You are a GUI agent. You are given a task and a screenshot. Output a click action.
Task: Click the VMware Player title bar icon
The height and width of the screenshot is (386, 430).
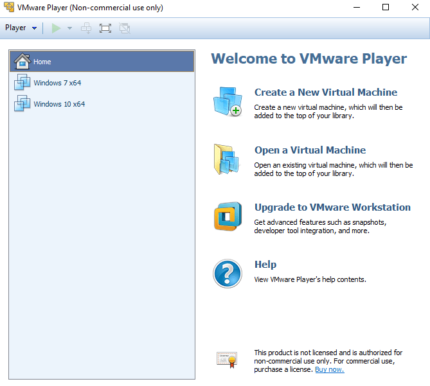click(9, 8)
